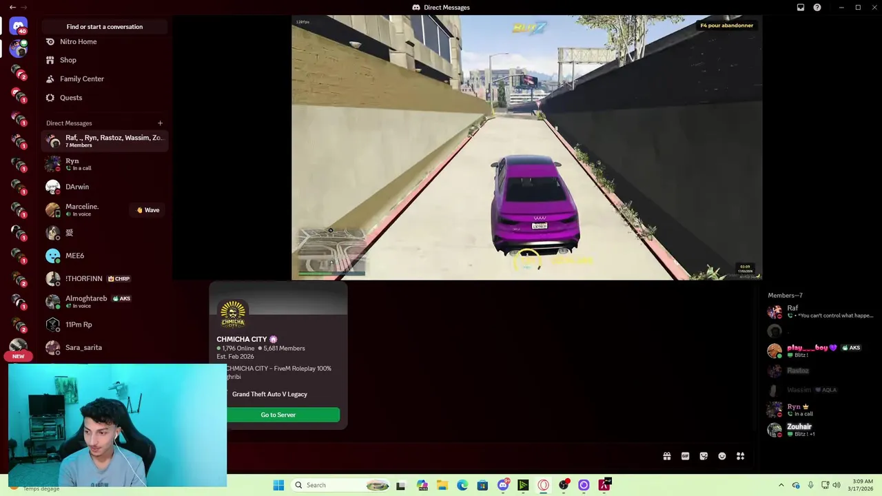Image resolution: width=882 pixels, height=496 pixels.
Task: Open Microsoft Store from the taskbar
Action: coord(482,485)
